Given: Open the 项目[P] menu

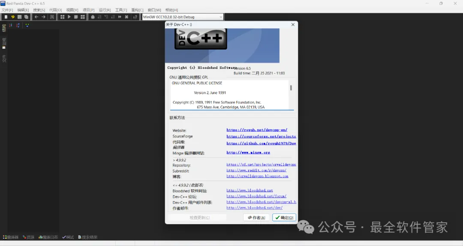Looking at the screenshot, I should pyautogui.click(x=88, y=10).
